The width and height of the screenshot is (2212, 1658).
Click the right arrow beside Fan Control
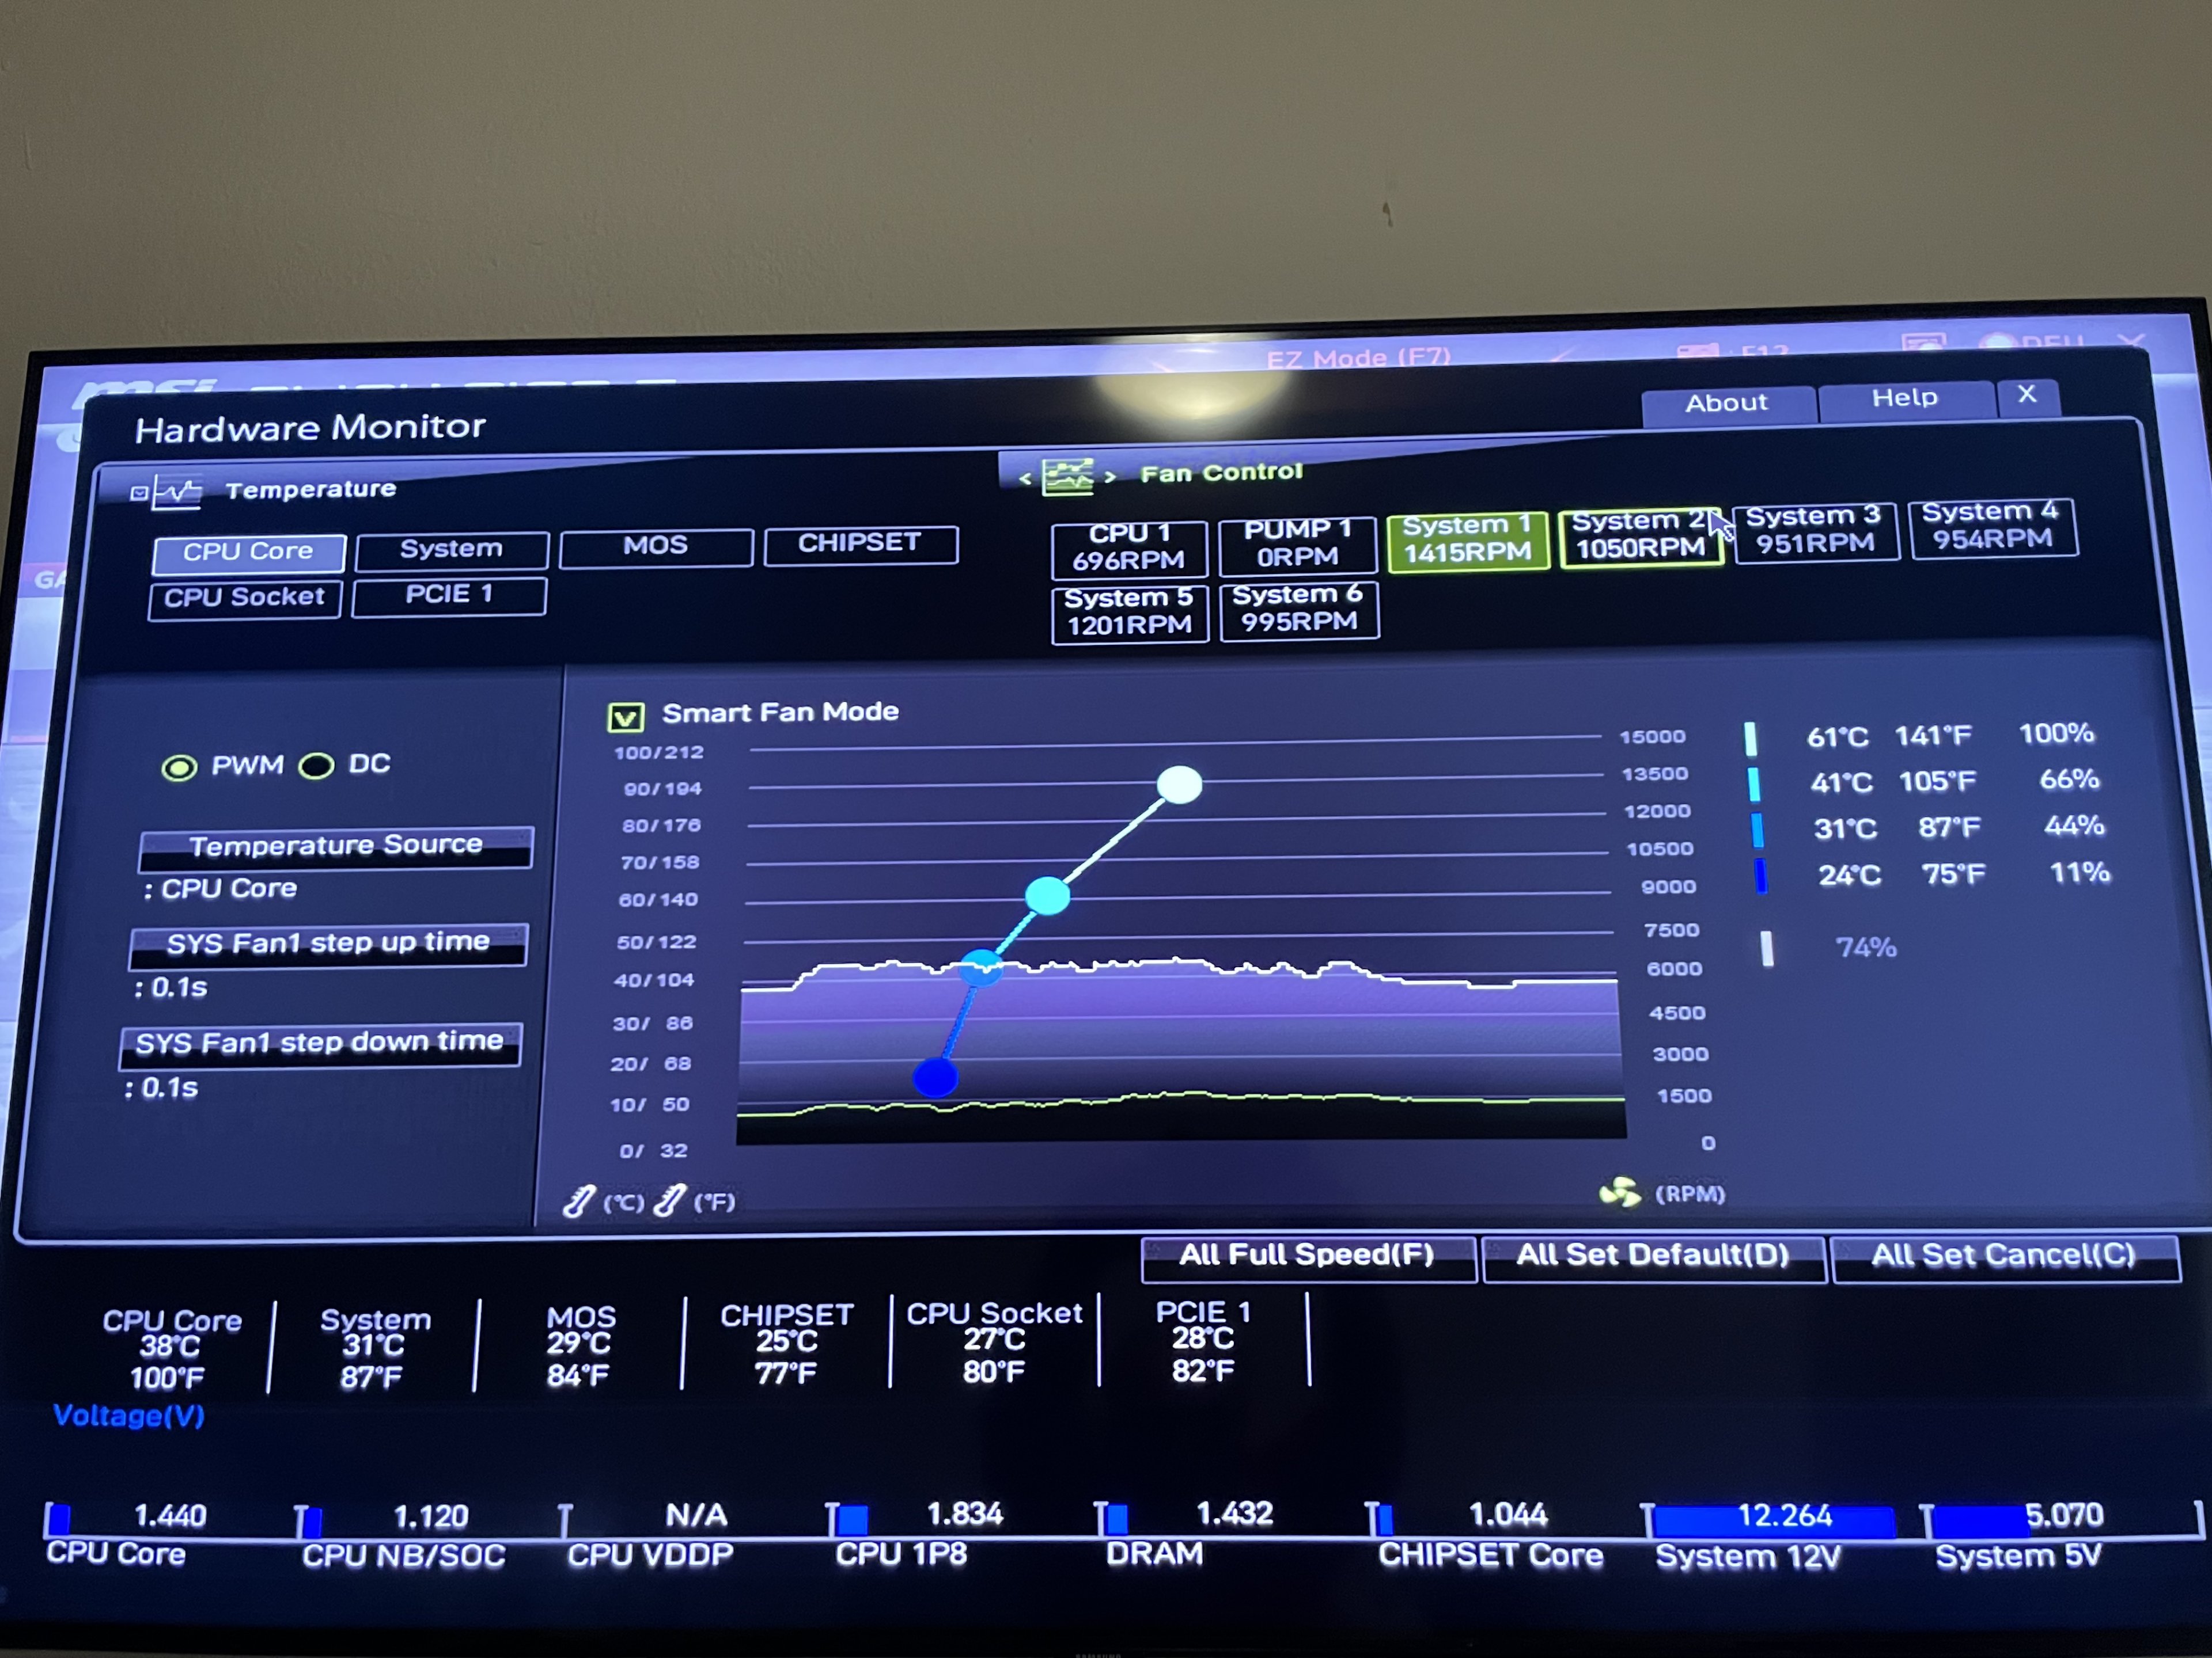point(1110,477)
